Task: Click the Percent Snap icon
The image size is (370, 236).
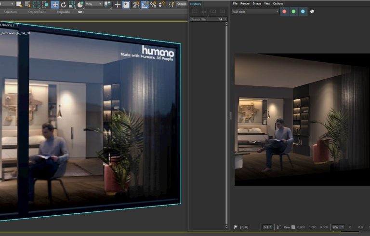Action: click(x=153, y=4)
